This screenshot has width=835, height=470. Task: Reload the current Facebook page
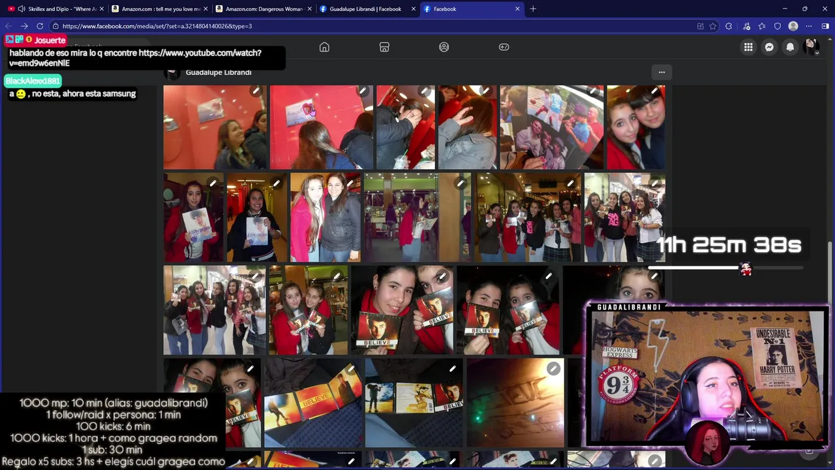click(40, 26)
